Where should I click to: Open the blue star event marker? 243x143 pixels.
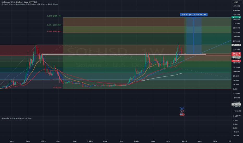coord(182,108)
